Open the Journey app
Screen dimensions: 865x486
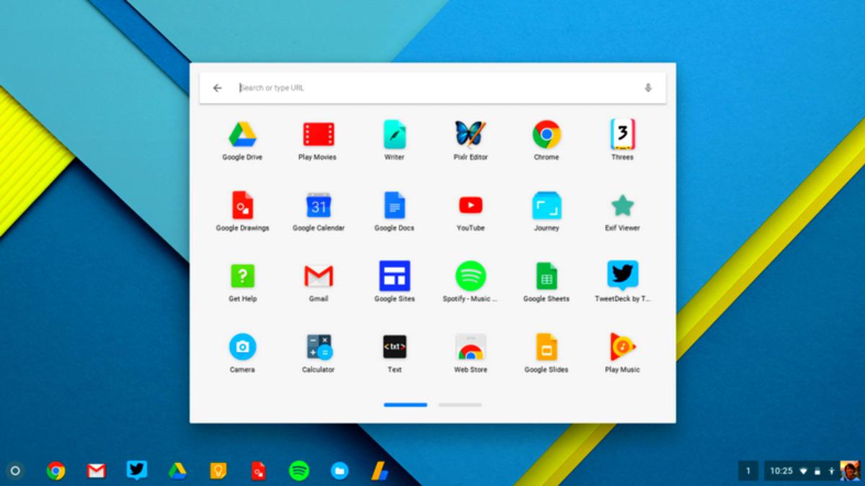click(x=546, y=206)
